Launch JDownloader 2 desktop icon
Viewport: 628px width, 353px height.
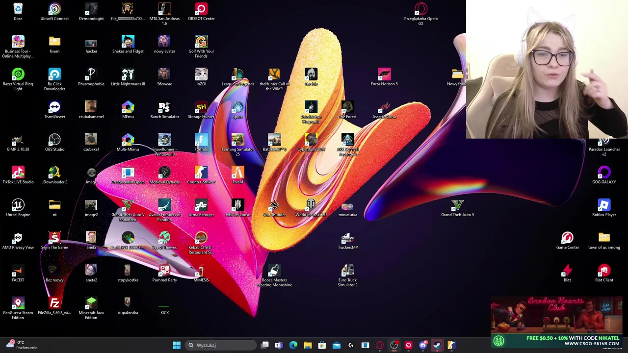click(x=54, y=176)
